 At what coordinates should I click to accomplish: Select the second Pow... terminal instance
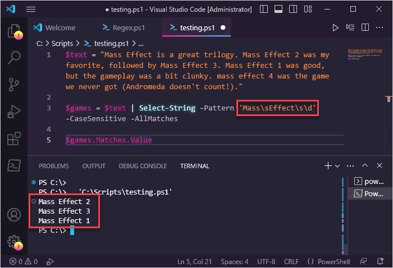369,193
